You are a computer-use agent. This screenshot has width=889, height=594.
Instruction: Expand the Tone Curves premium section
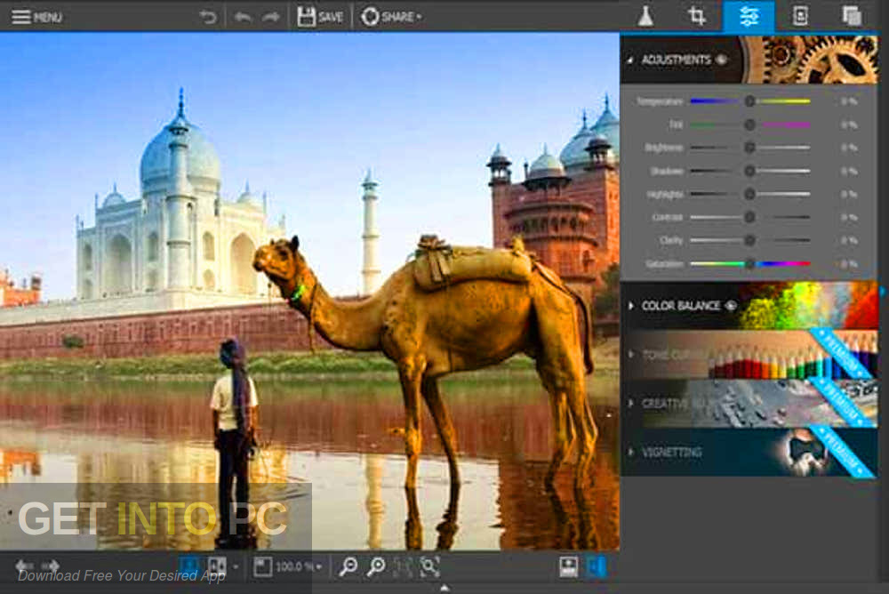pyautogui.click(x=676, y=354)
